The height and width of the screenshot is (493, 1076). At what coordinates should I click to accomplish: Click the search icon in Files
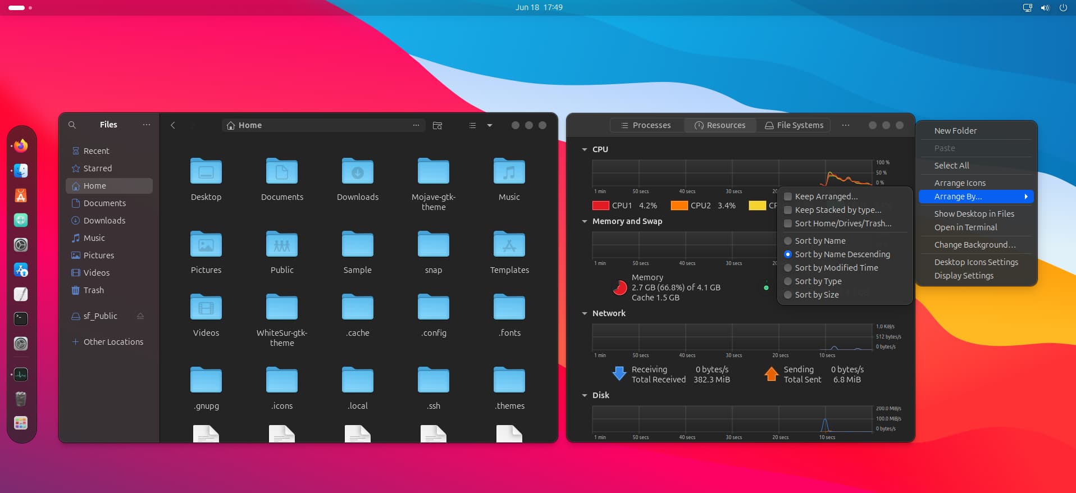[72, 125]
